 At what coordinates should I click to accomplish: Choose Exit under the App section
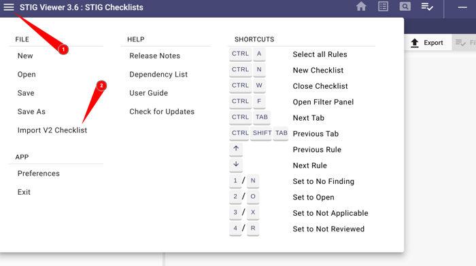[24, 192]
